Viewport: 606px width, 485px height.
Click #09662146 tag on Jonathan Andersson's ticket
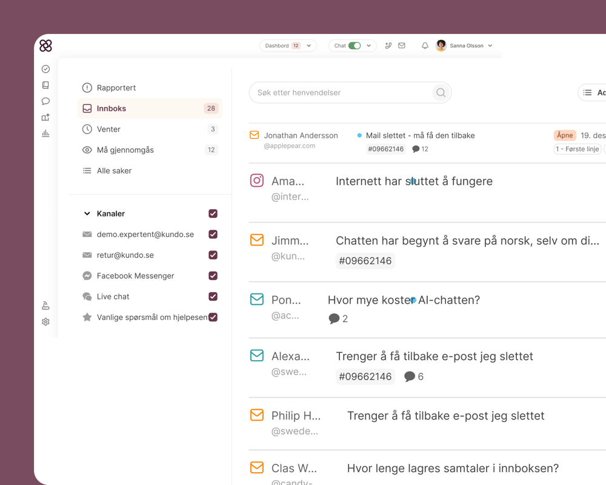pos(385,149)
